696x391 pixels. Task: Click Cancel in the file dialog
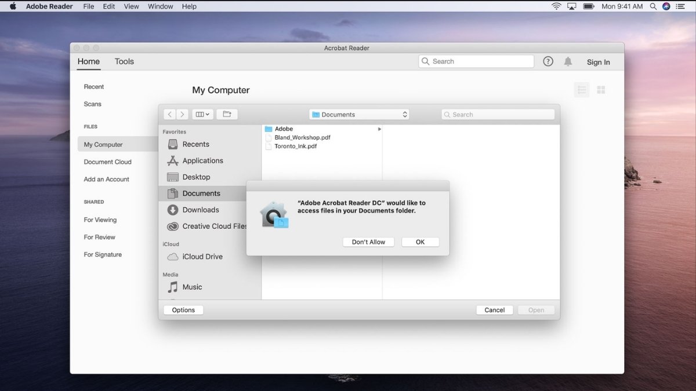click(x=495, y=310)
